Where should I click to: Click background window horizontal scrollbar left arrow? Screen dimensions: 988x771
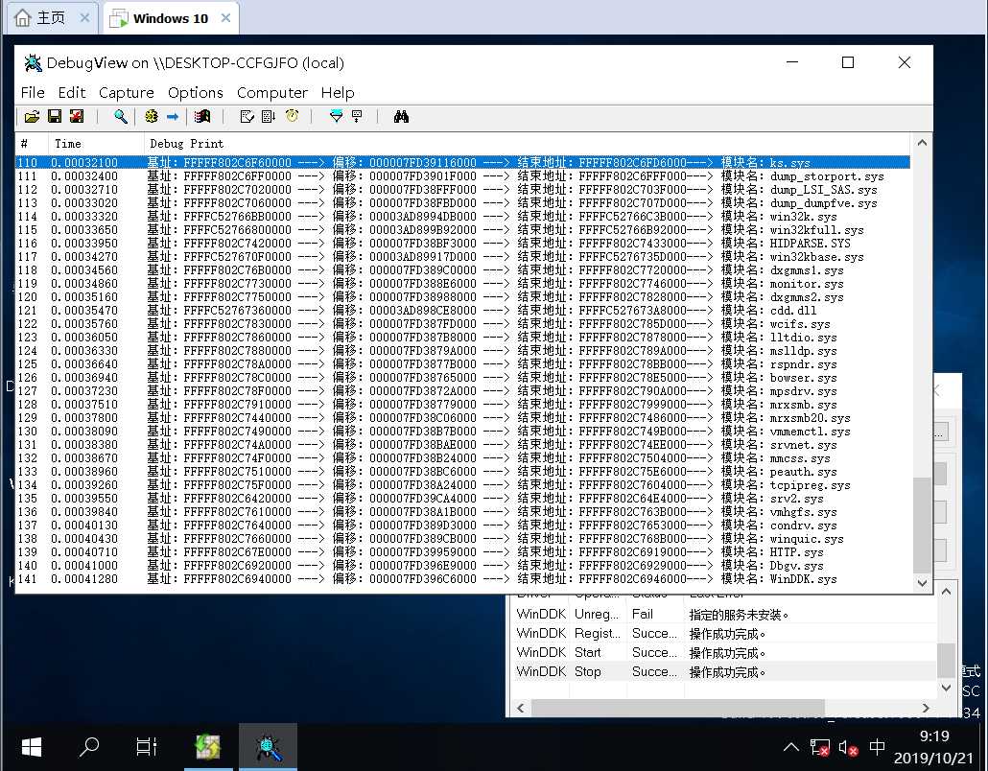point(521,708)
